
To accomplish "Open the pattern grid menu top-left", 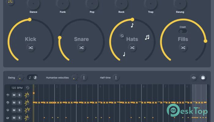I will click(10, 2).
